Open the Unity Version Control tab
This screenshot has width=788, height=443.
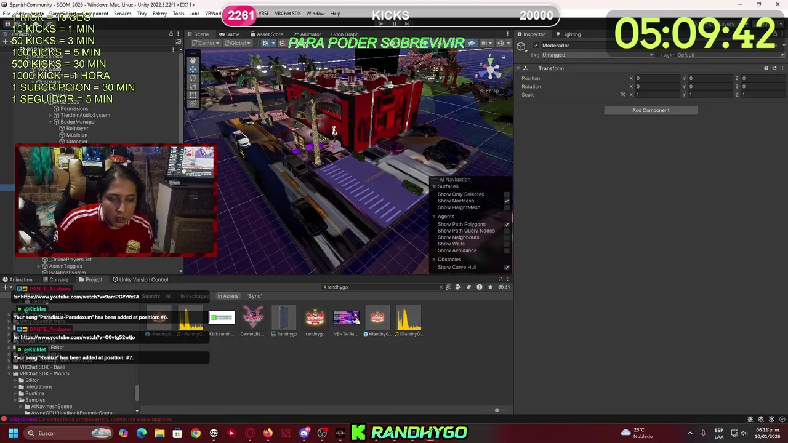[140, 280]
